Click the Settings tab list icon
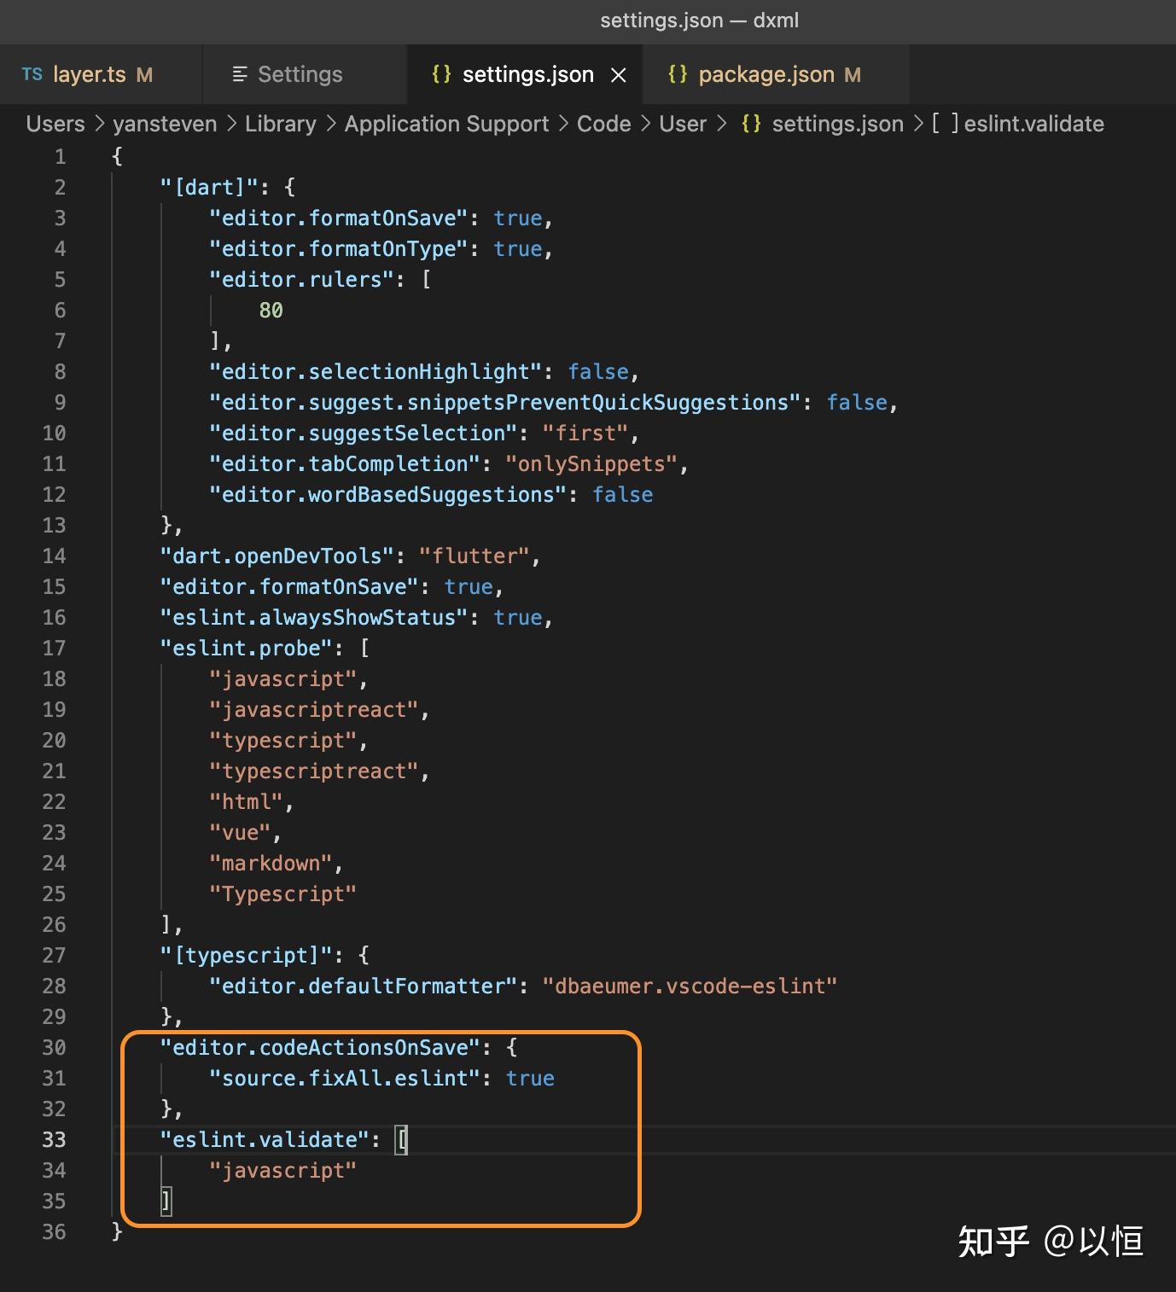1176x1292 pixels. tap(240, 74)
